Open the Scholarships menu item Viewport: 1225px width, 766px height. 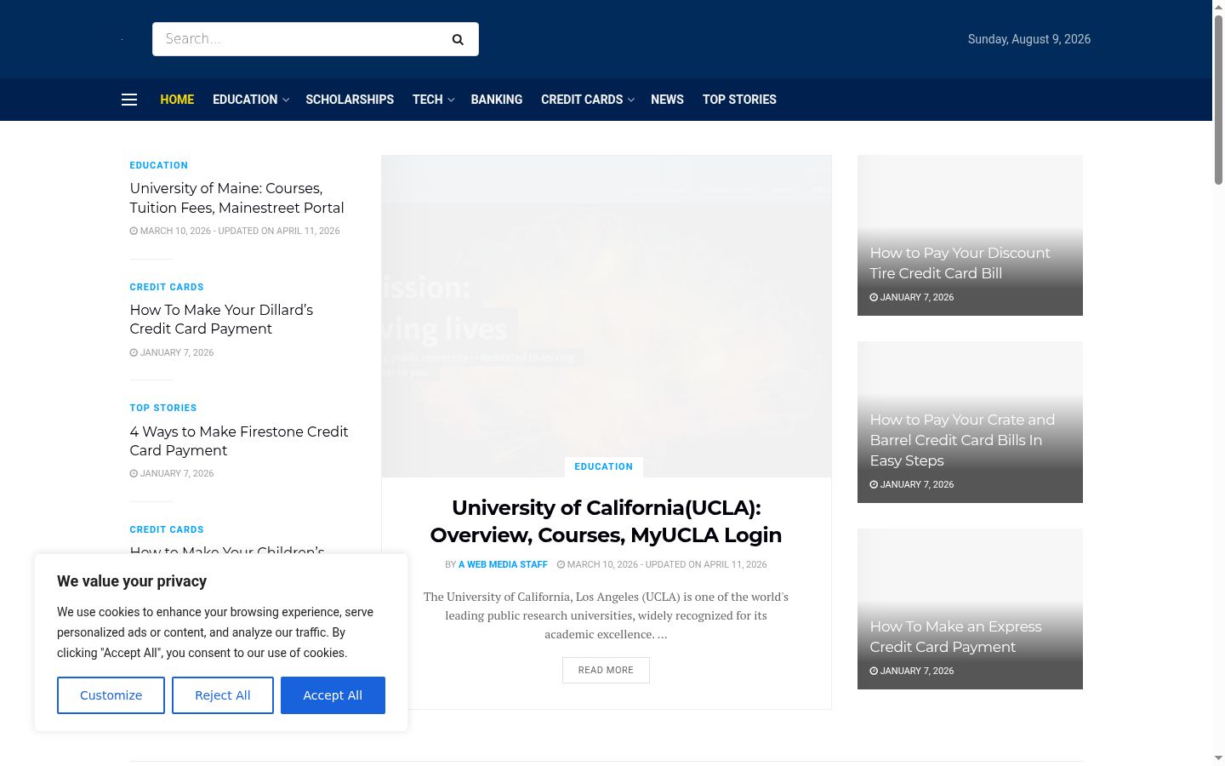click(x=350, y=100)
